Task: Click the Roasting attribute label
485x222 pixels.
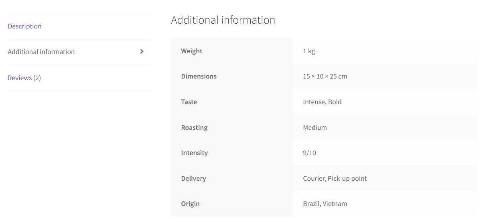Action: point(194,127)
